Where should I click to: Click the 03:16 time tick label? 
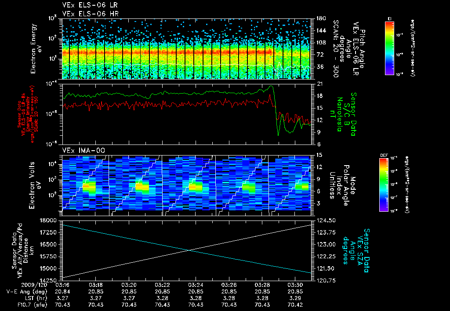point(62,285)
